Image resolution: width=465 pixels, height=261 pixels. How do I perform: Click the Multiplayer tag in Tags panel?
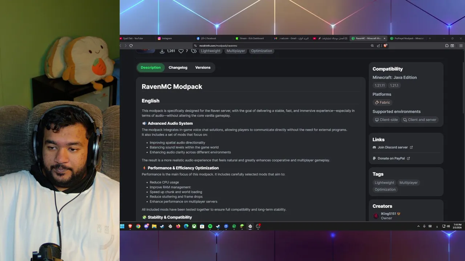pyautogui.click(x=409, y=183)
